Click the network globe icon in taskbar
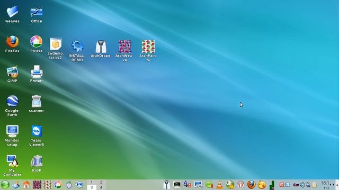Image resolution: width=339 pixels, height=190 pixels. pyautogui.click(x=79, y=185)
